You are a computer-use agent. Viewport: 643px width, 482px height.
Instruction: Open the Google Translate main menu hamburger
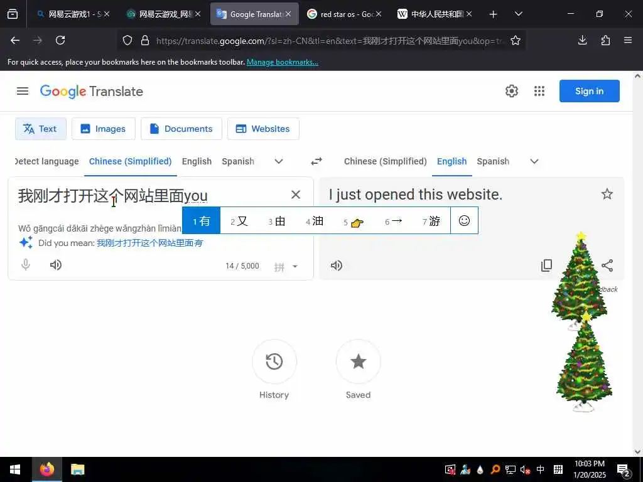[23, 91]
